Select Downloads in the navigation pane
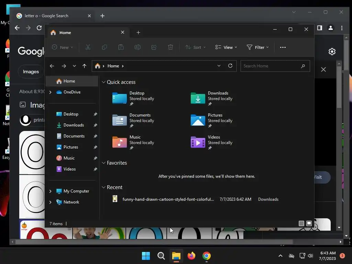This screenshot has width=352, height=264. point(74,125)
